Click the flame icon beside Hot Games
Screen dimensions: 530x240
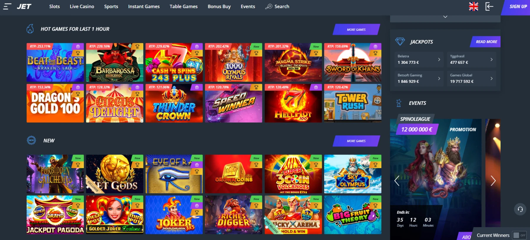tap(30, 29)
